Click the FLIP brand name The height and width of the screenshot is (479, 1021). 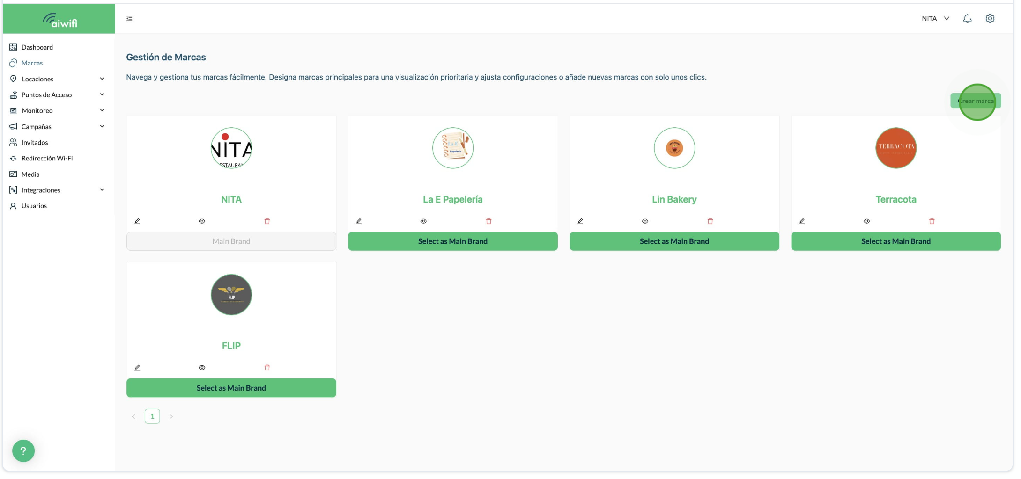point(231,346)
